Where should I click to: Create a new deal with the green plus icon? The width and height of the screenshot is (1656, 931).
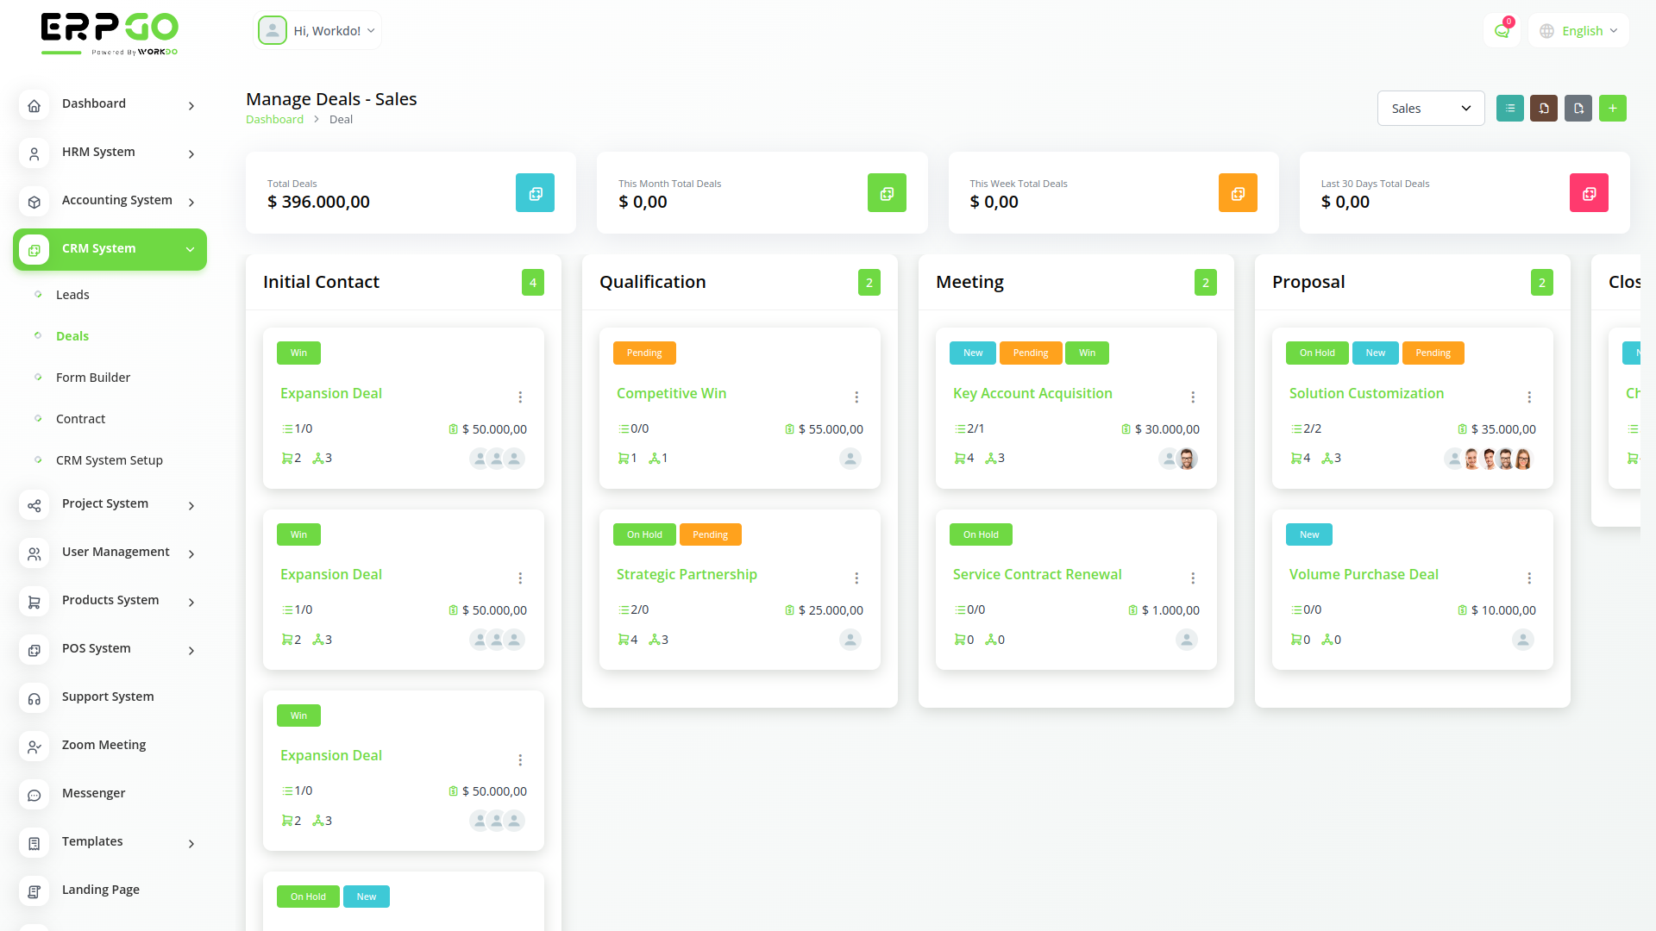1613,108
